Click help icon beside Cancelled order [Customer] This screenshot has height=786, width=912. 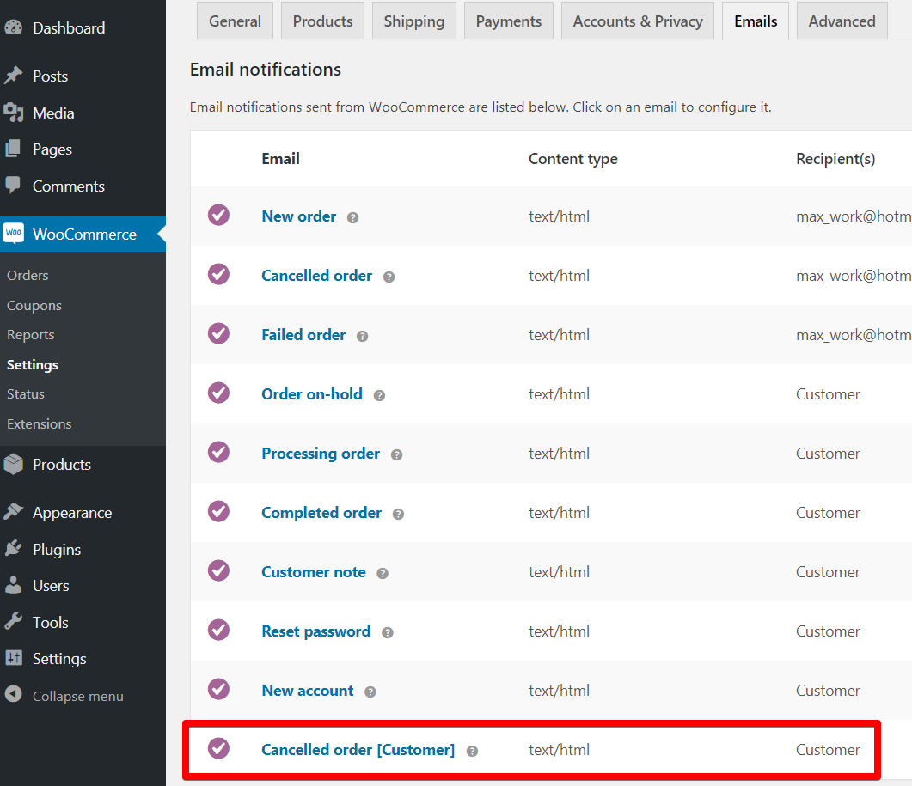pyautogui.click(x=472, y=752)
